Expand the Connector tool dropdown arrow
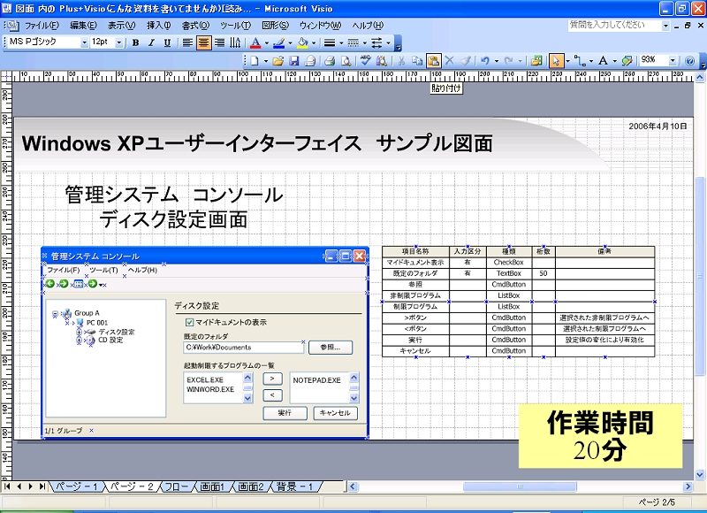This screenshot has width=707, height=513. click(x=591, y=61)
